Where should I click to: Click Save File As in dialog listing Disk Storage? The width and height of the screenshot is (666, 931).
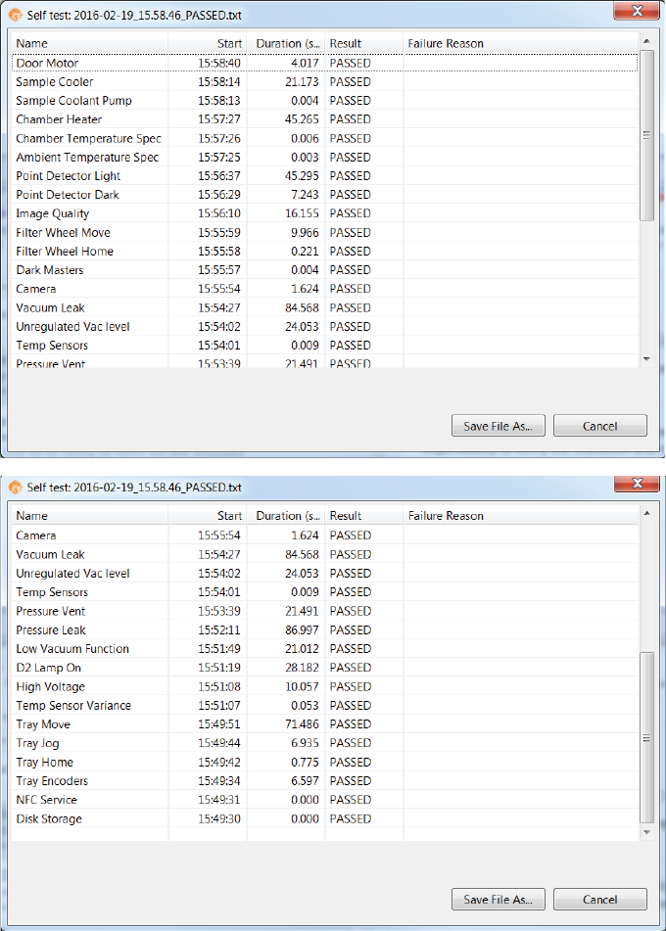pyautogui.click(x=498, y=899)
